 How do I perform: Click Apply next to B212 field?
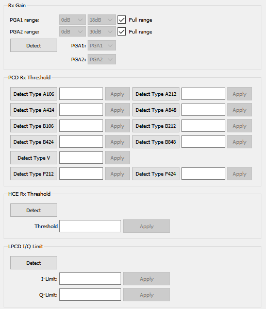240,126
